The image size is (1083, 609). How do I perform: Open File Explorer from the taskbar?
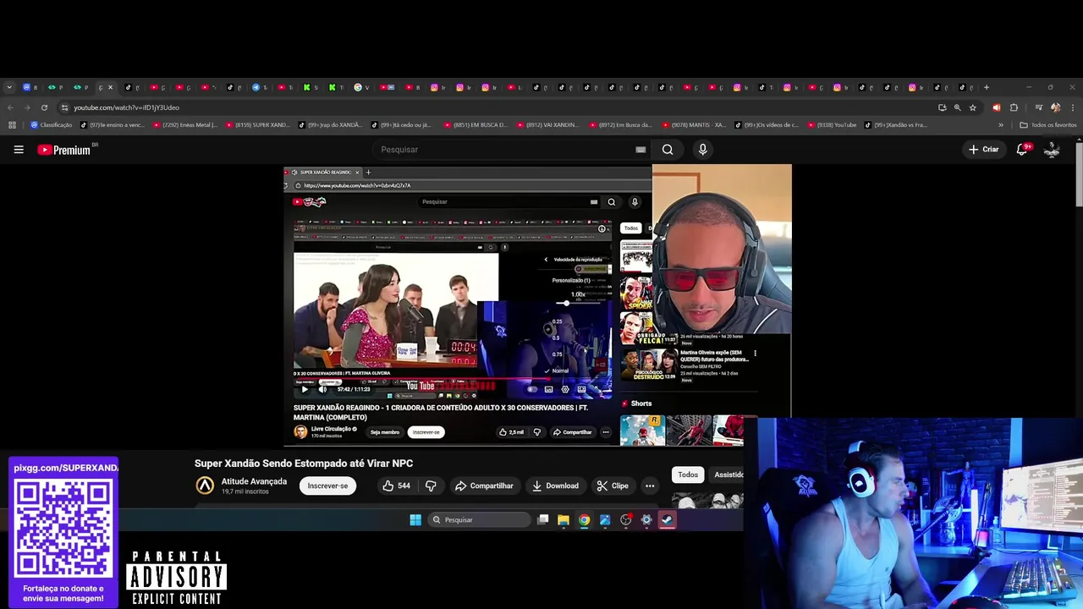point(563,520)
